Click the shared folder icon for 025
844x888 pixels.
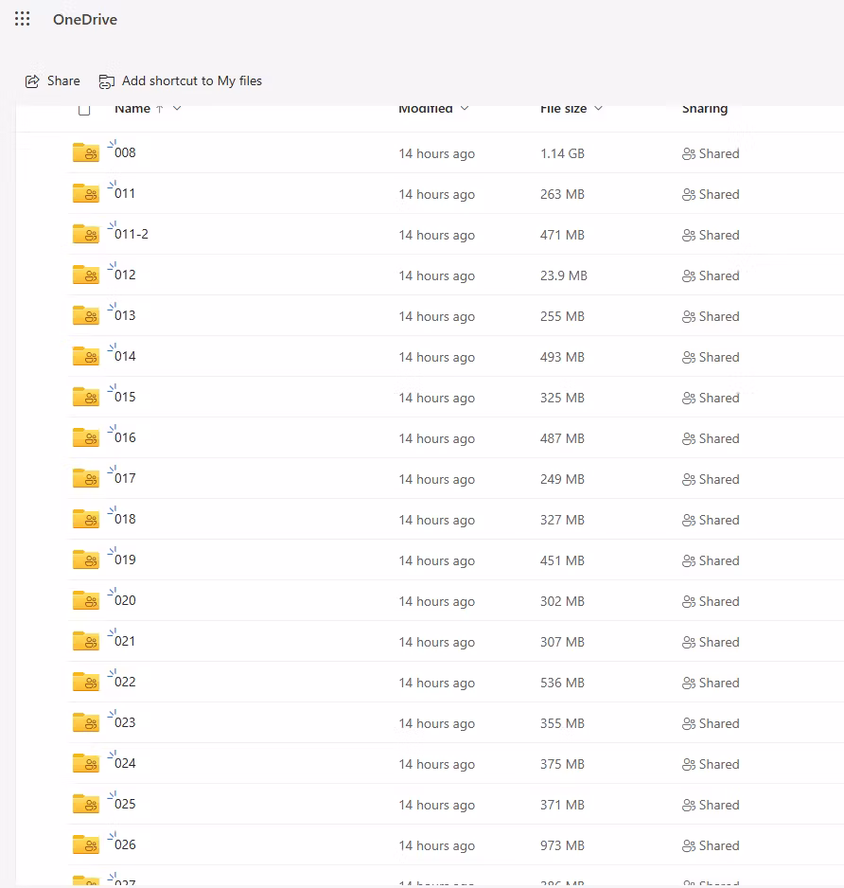point(86,806)
